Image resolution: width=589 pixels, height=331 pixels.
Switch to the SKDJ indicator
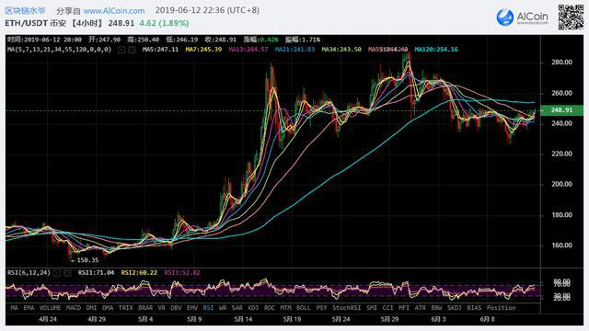tap(455, 308)
